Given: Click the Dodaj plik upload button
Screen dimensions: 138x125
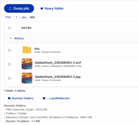Looking at the screenshot, I should click(19, 8).
